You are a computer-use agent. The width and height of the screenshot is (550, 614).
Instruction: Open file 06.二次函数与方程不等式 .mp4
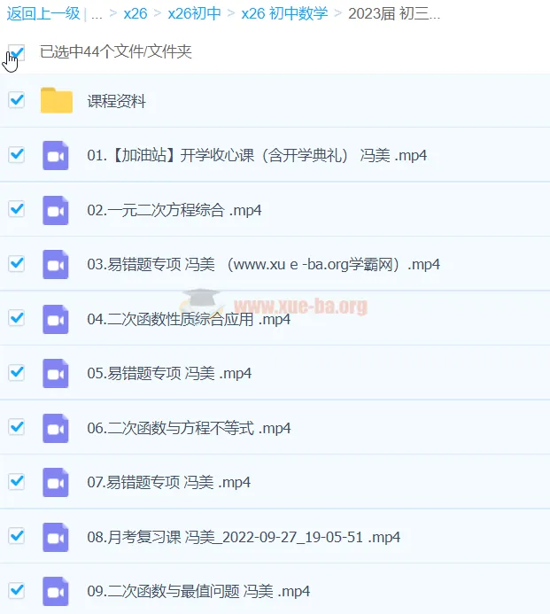(x=189, y=428)
